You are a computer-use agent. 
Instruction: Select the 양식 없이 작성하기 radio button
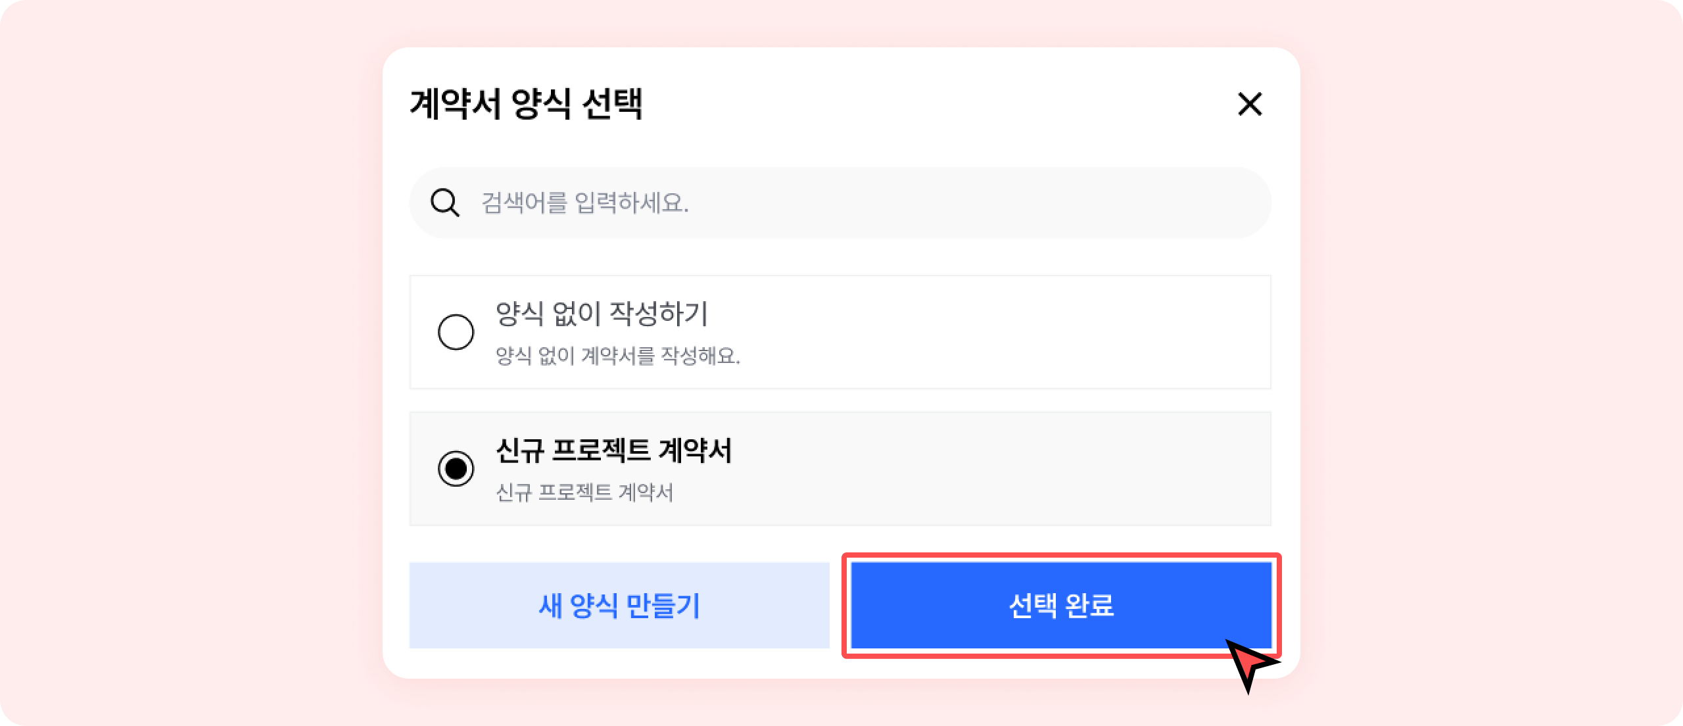coord(456,332)
